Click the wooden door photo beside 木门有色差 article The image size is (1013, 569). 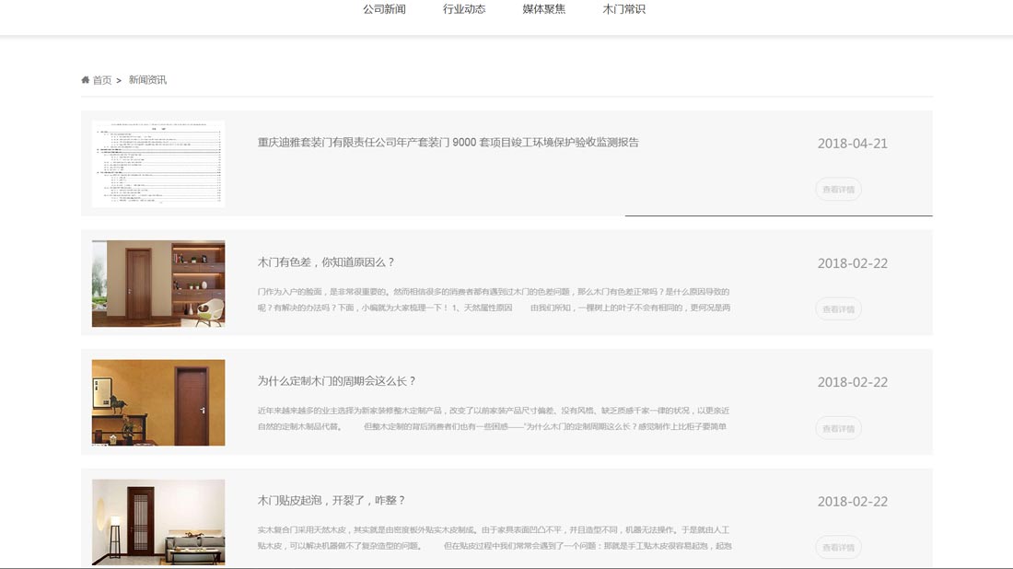(157, 283)
